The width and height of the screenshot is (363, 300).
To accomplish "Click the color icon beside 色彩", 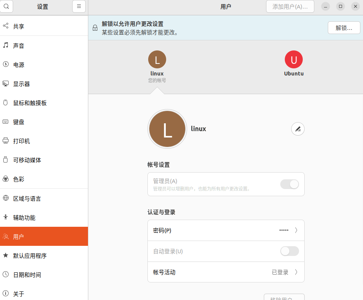I will tap(6, 179).
